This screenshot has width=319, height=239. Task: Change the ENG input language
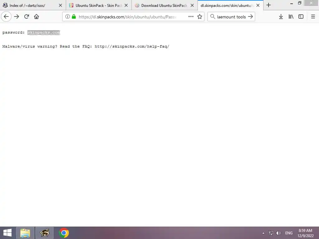click(x=289, y=233)
